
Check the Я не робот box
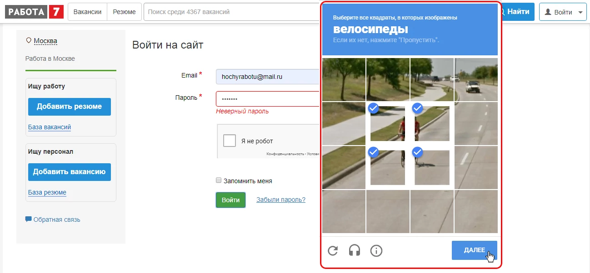230,141
